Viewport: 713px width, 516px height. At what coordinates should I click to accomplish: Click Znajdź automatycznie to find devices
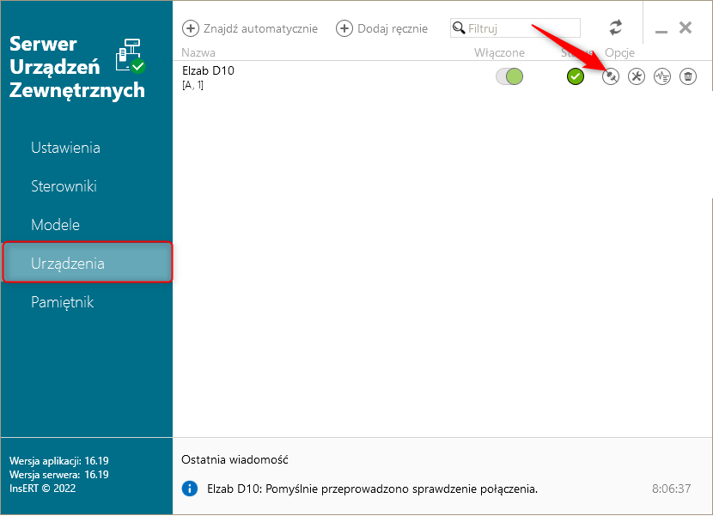(250, 28)
